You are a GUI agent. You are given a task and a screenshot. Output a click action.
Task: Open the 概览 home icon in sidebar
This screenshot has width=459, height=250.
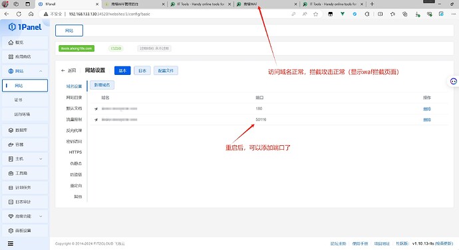pyautogui.click(x=11, y=42)
